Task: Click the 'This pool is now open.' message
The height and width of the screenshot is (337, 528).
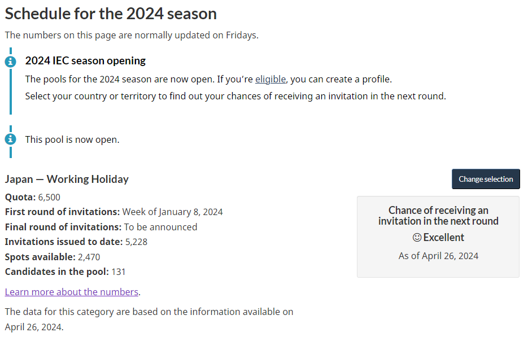Action: (72, 139)
